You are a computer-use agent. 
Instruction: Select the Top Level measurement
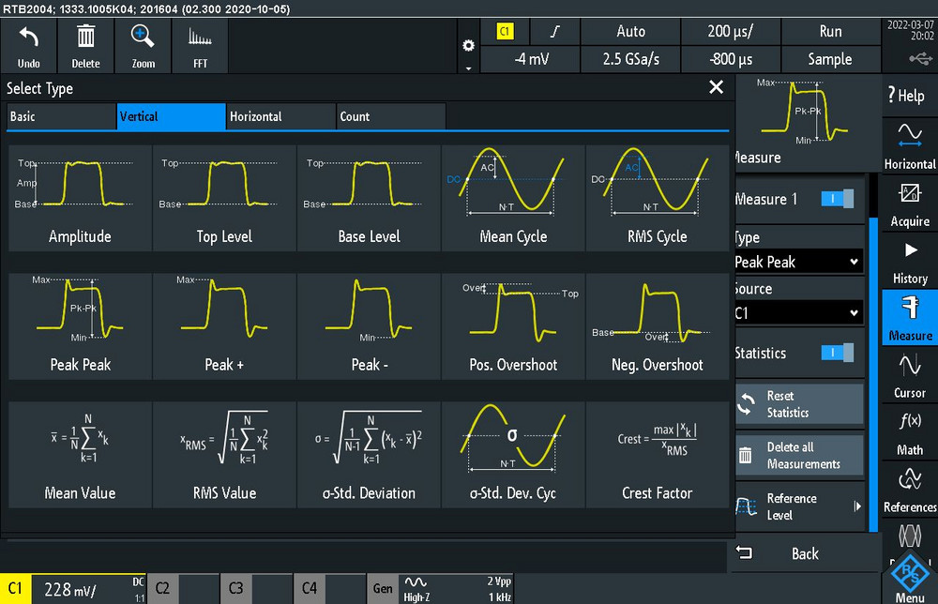click(224, 198)
